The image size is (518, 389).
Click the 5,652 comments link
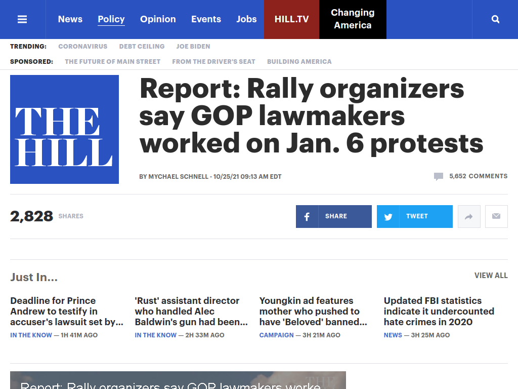478,176
